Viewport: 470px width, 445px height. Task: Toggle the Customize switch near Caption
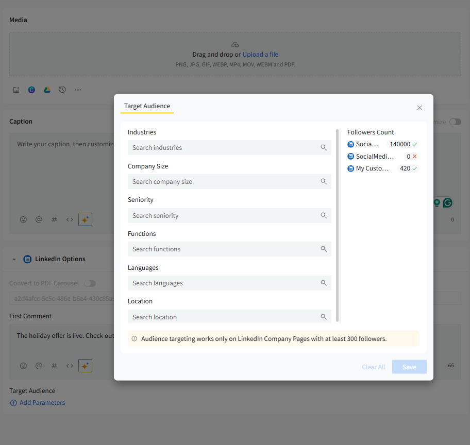(x=455, y=122)
